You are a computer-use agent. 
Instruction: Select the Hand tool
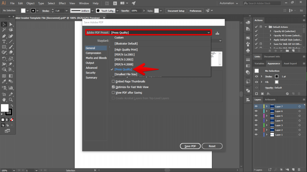(4, 99)
